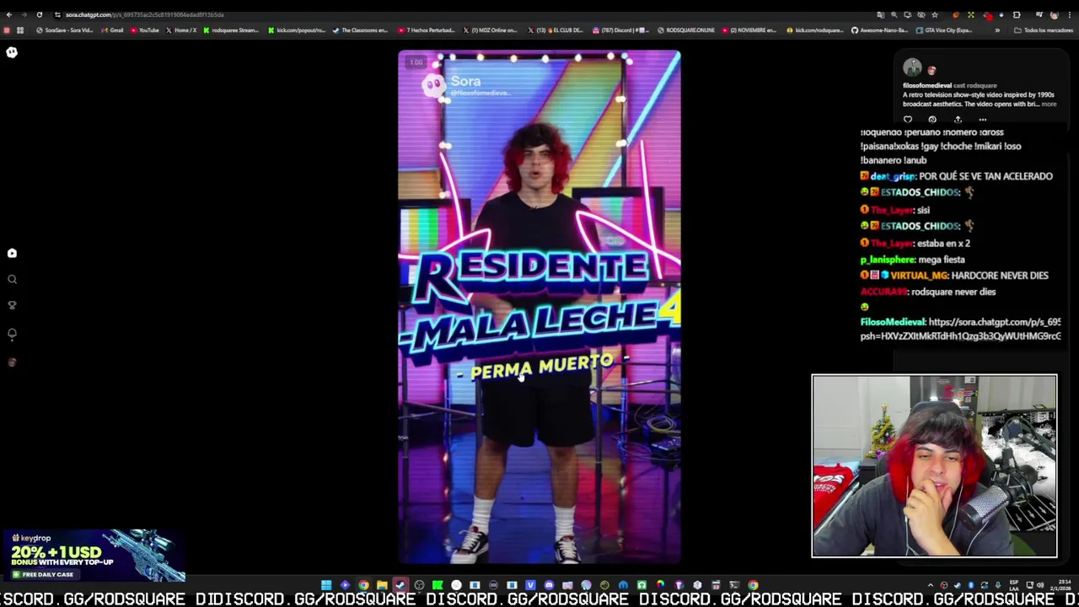Open the EL CLUB DE... bookmark

tap(556, 30)
